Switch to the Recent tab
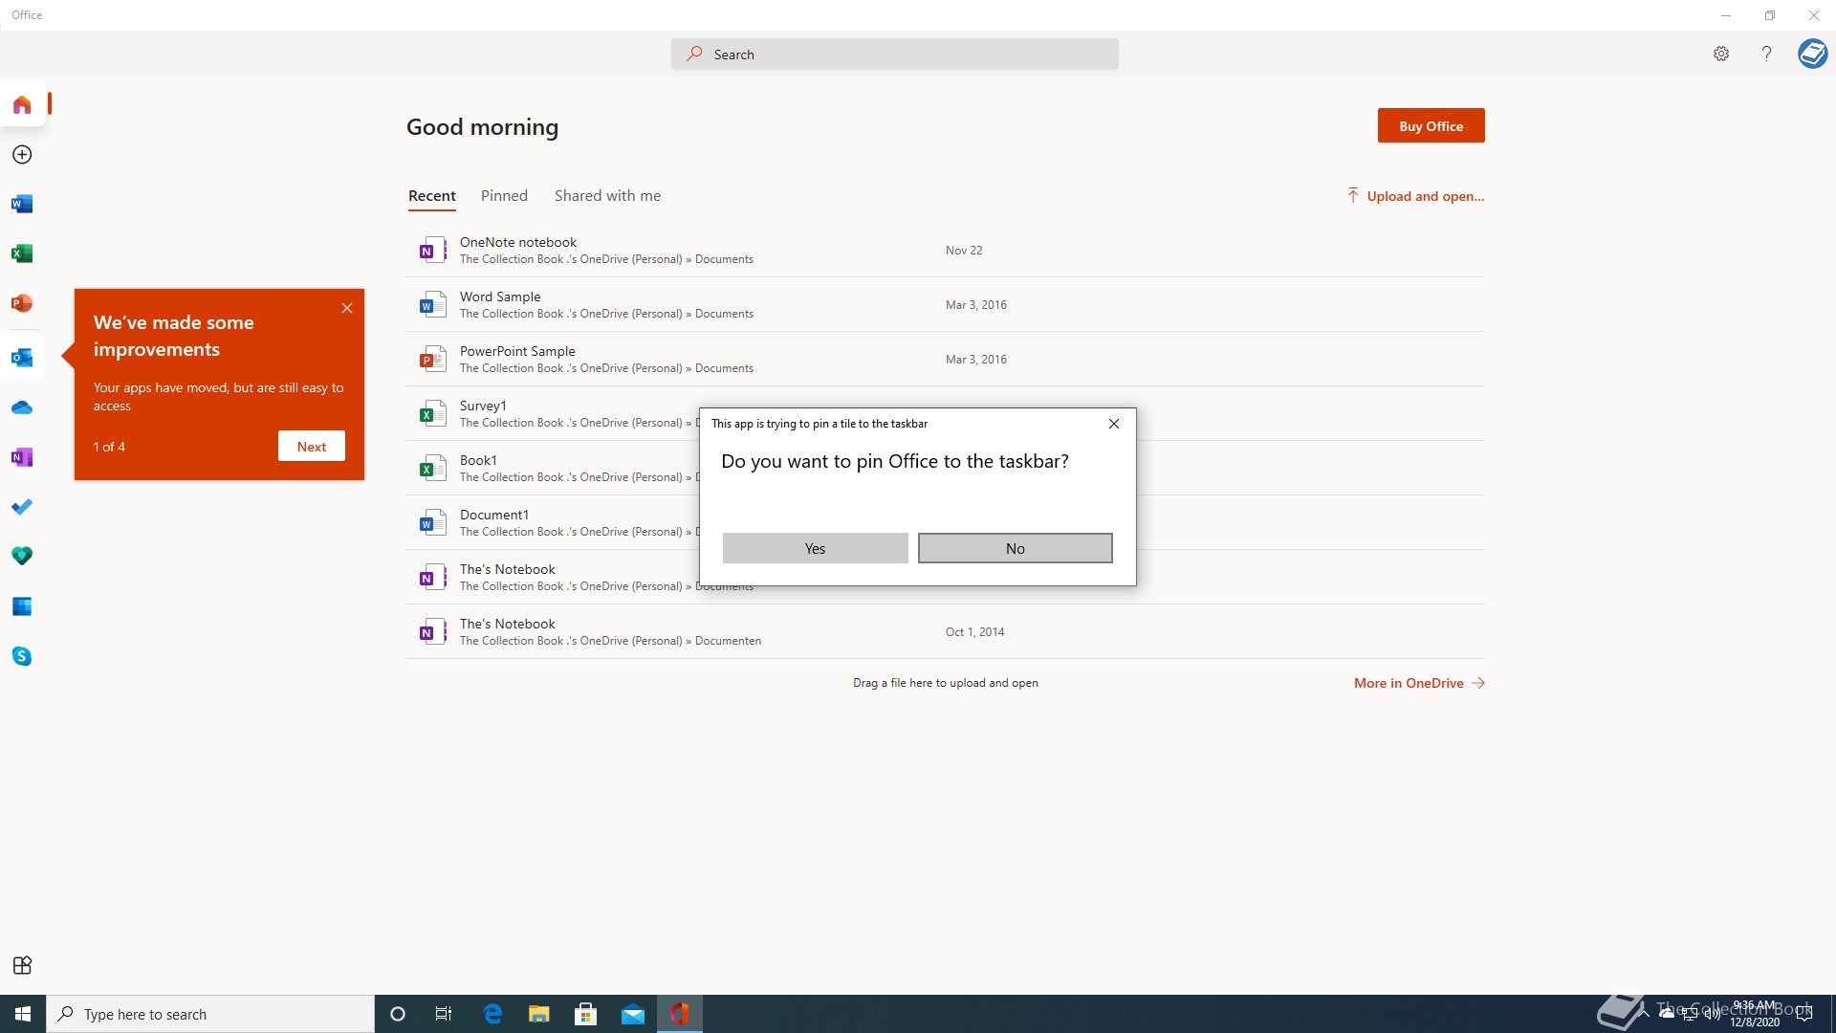This screenshot has height=1033, width=1836. pyautogui.click(x=432, y=195)
